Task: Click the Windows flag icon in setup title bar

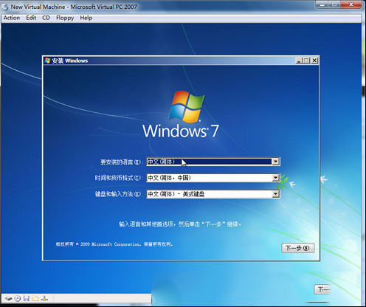Action: point(47,61)
